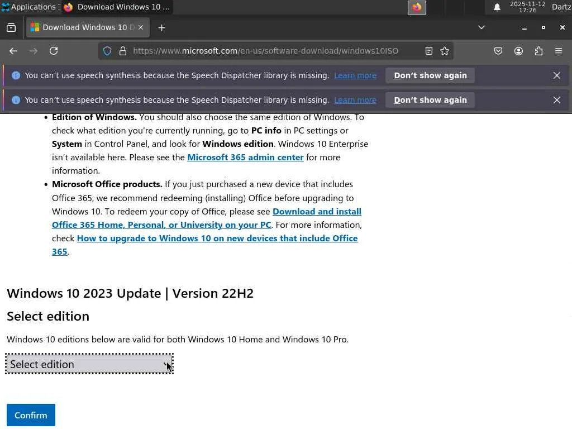Dismiss the second speech synthesis notification

click(557, 100)
